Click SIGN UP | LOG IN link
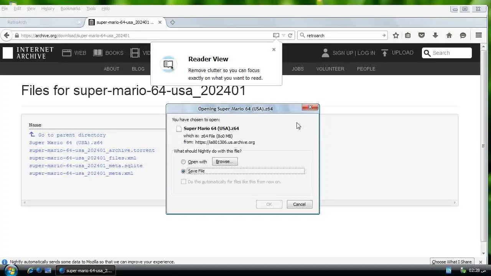Viewport: 491px width, 276px height. coord(354,53)
